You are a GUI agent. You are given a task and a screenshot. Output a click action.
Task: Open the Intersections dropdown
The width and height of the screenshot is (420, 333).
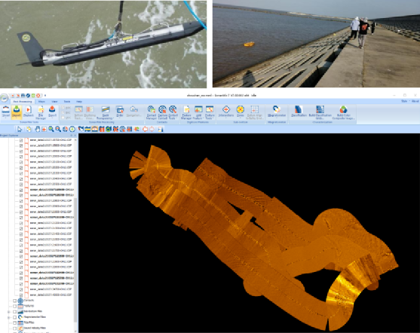coord(226,112)
